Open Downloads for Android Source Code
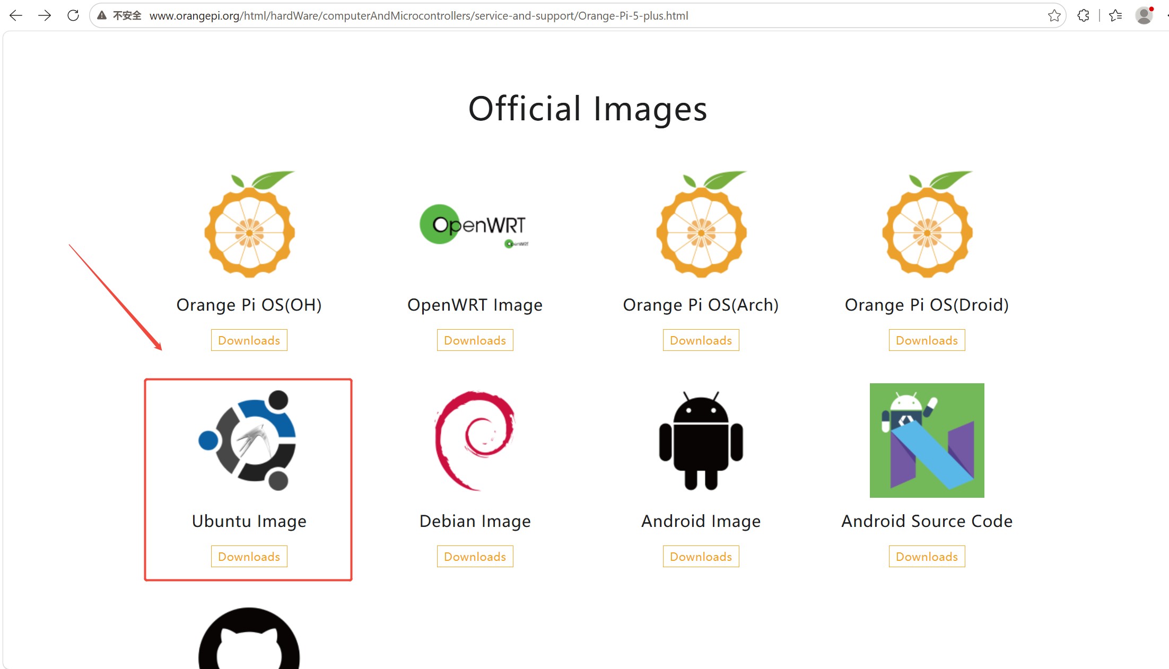1169x669 pixels. tap(927, 557)
